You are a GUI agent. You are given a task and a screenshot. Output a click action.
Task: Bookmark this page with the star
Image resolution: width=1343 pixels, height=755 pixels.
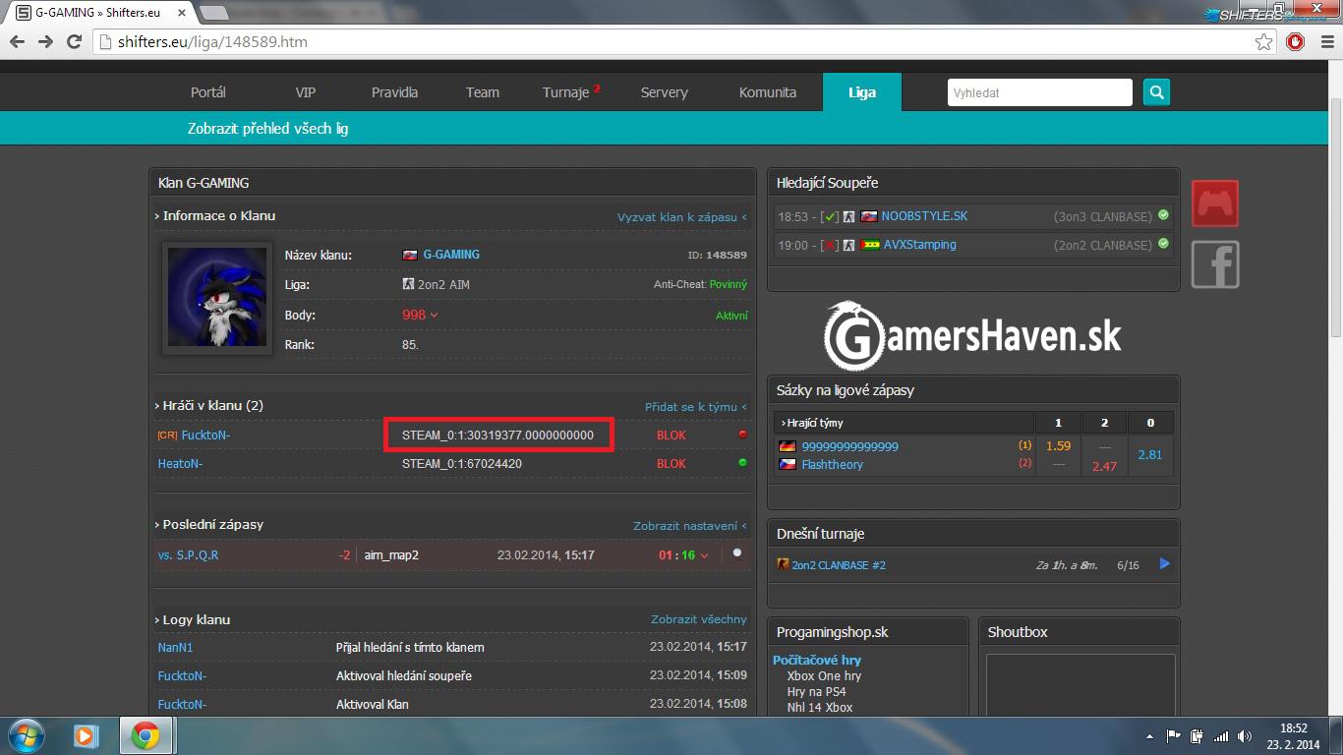[1263, 42]
